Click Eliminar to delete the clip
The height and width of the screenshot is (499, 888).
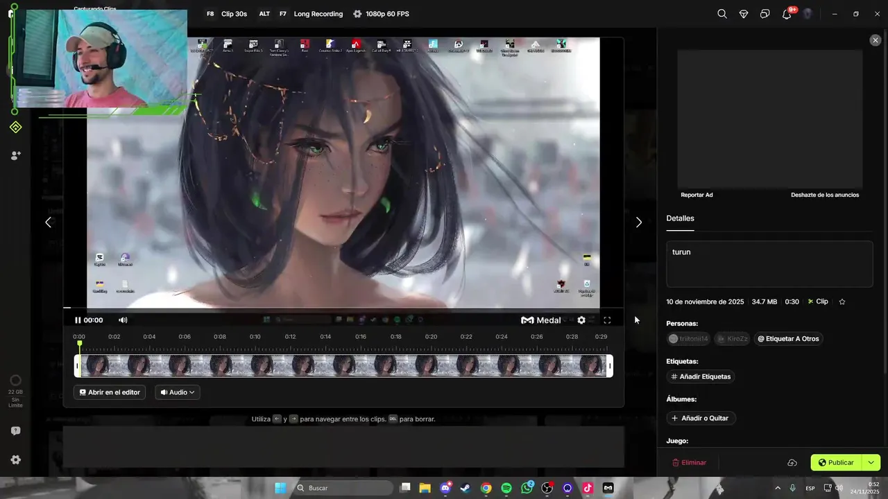point(689,463)
